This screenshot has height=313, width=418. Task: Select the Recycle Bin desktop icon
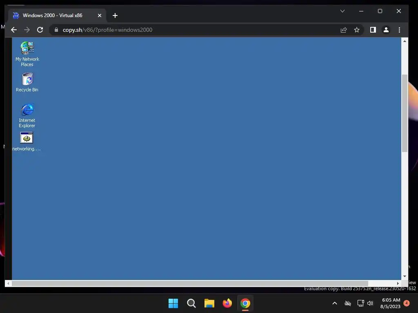(27, 82)
